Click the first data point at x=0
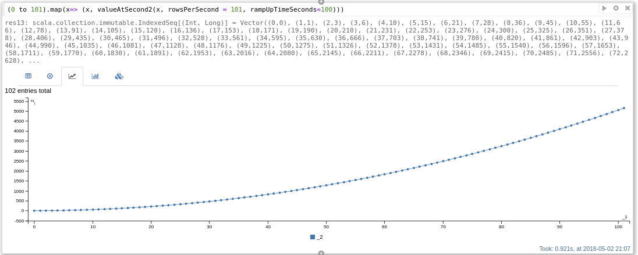Viewport: 638px width, 255px height. pos(34,210)
